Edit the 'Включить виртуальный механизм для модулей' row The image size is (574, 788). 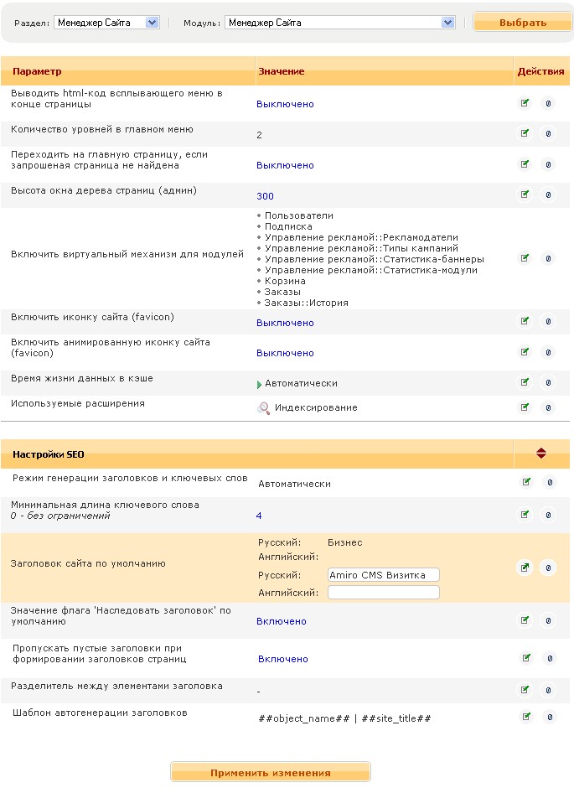click(x=525, y=258)
